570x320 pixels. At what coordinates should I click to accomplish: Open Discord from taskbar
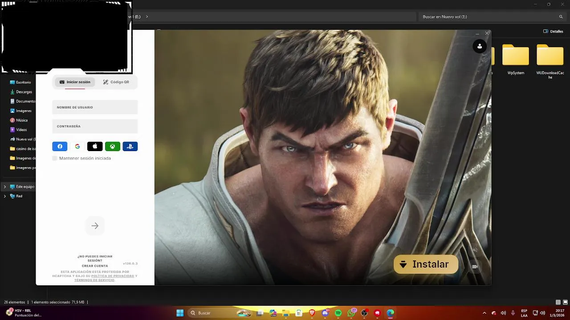point(325,313)
